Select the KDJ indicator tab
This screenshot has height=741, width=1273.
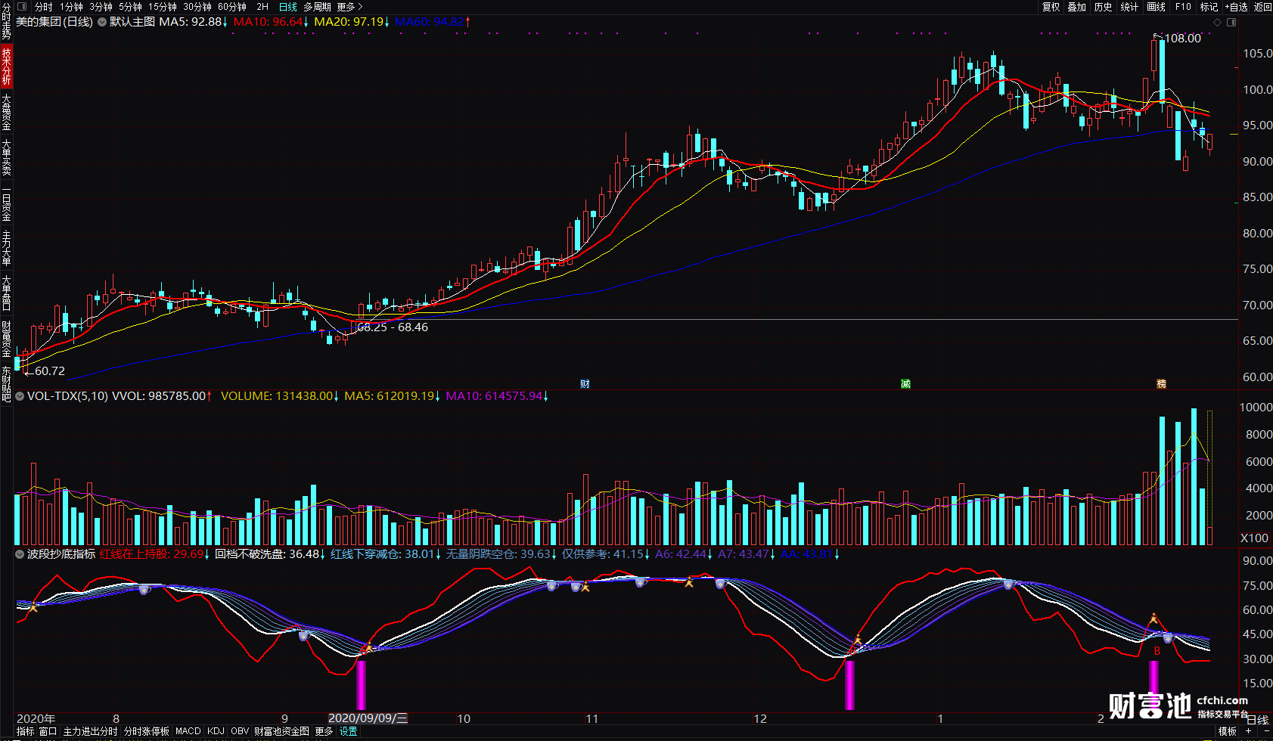[x=216, y=732]
